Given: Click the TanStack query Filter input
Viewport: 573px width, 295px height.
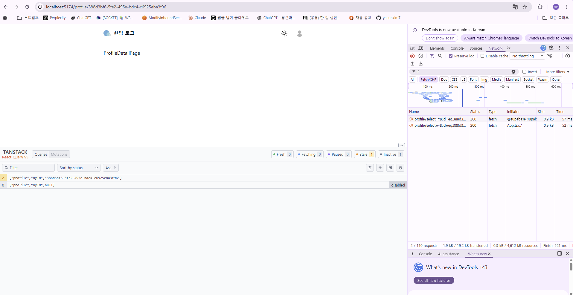Looking at the screenshot, I should [28, 168].
